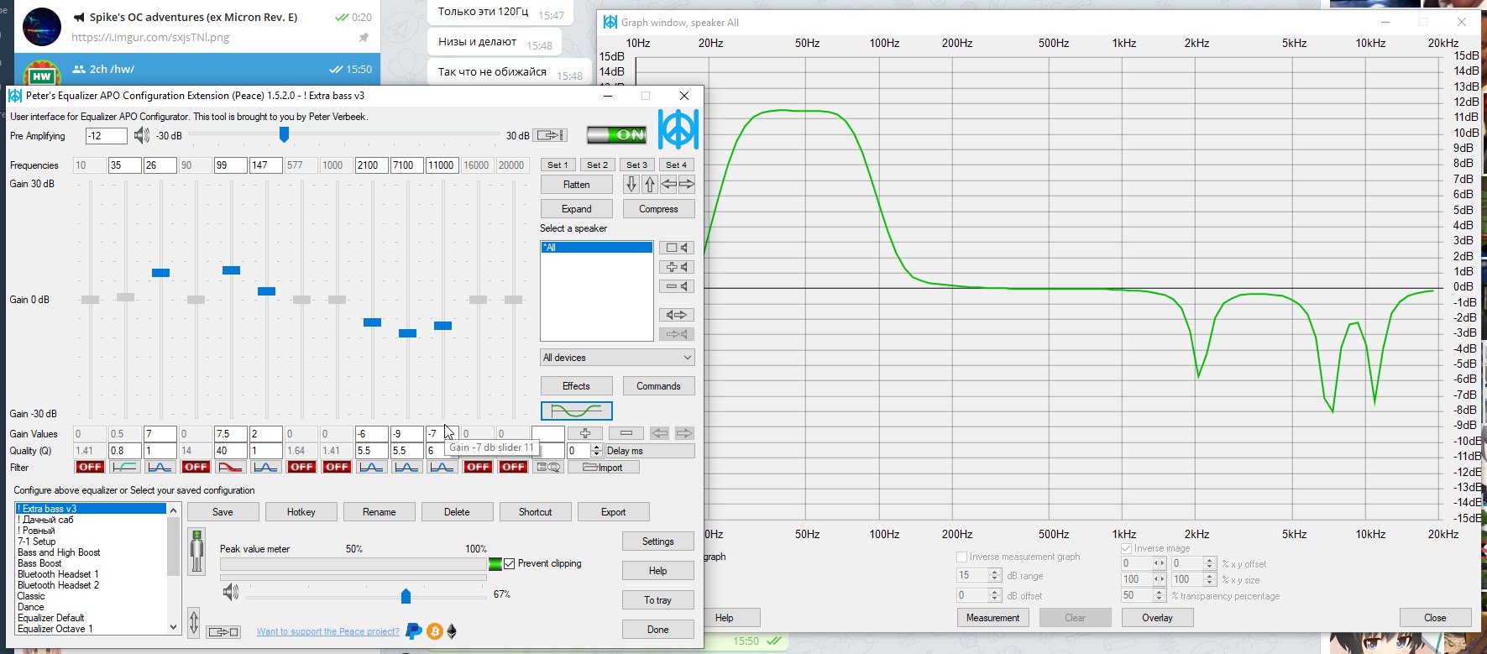The image size is (1487, 654).
Task: Open the 2ch /hw/ Telegram chat
Action: [x=196, y=69]
